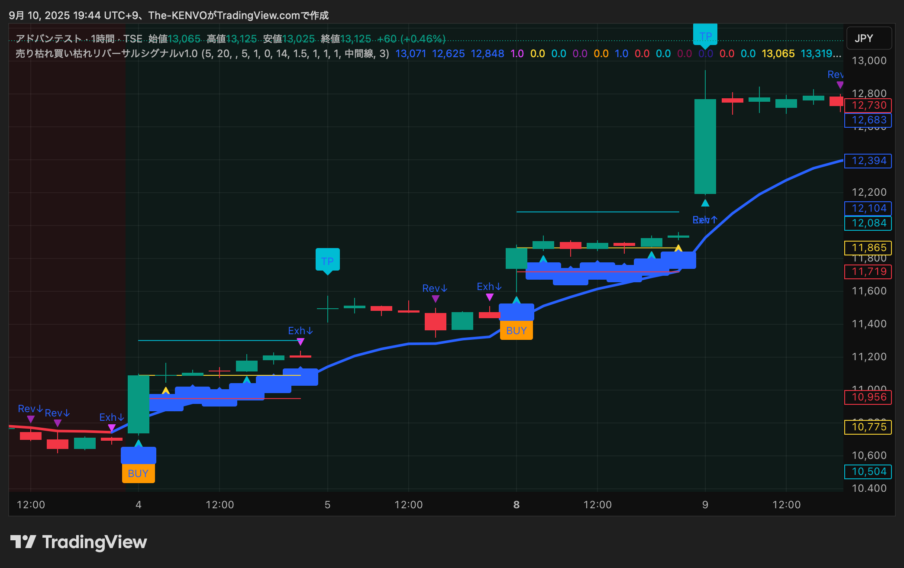Viewport: 904px width, 568px height.
Task: Click the アドバンテスト symbol title
Action: (48, 39)
